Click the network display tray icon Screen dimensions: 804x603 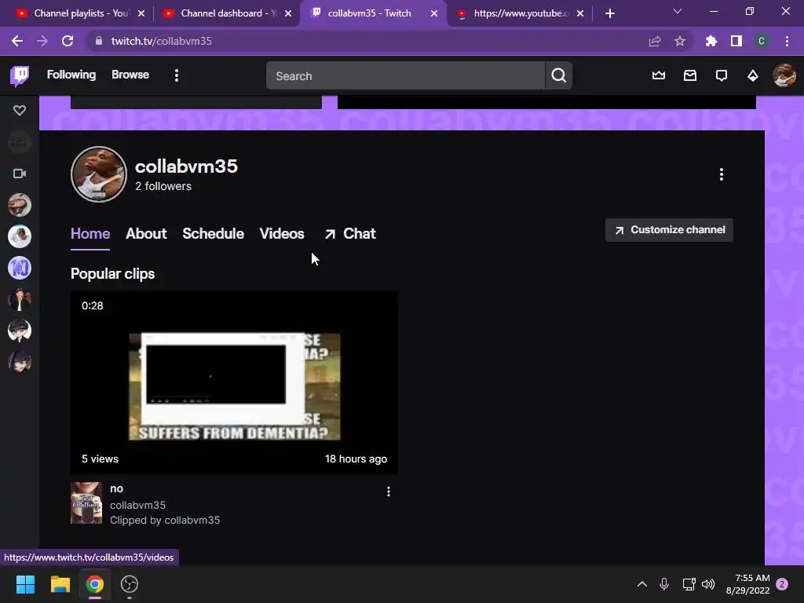[x=689, y=584]
